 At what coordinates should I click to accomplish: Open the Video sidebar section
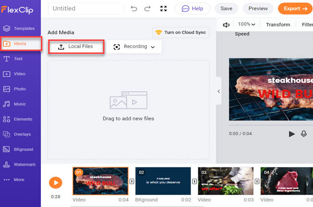[x=14, y=74]
